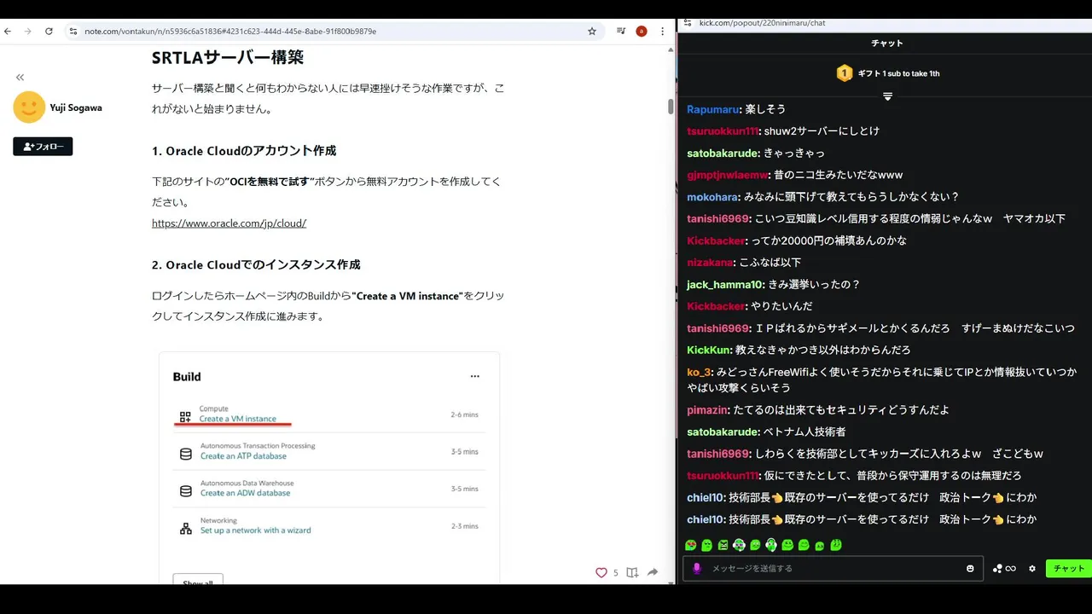
Task: Collapse the note sidebar with double chevron
Action: (x=20, y=78)
